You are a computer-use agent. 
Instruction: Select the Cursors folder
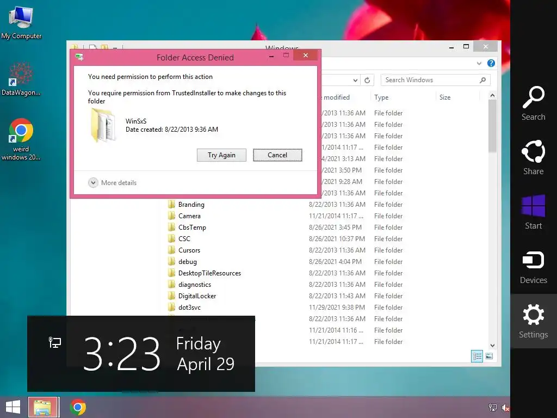click(189, 250)
